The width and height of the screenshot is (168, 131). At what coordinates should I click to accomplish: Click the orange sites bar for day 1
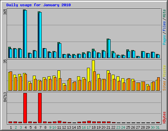coord(11,81)
